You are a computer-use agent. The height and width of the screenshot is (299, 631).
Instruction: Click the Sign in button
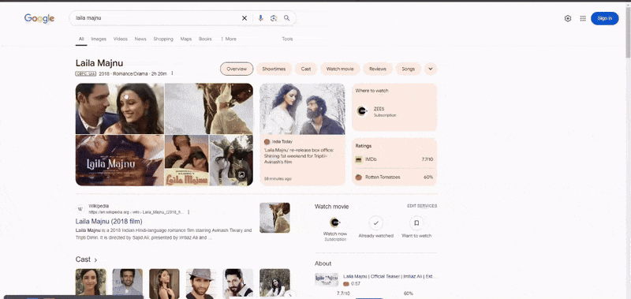[x=604, y=18]
